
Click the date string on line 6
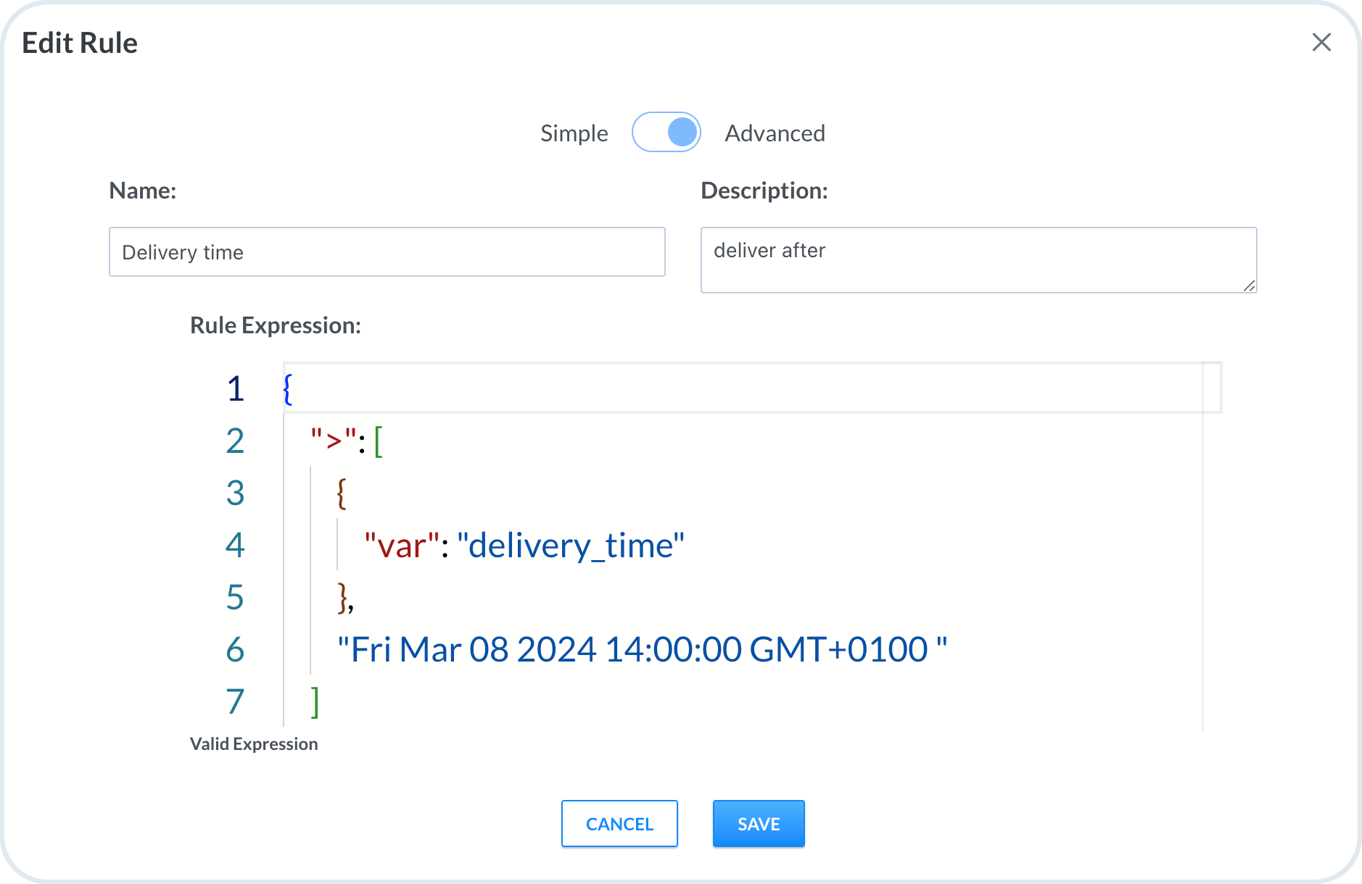pos(642,650)
